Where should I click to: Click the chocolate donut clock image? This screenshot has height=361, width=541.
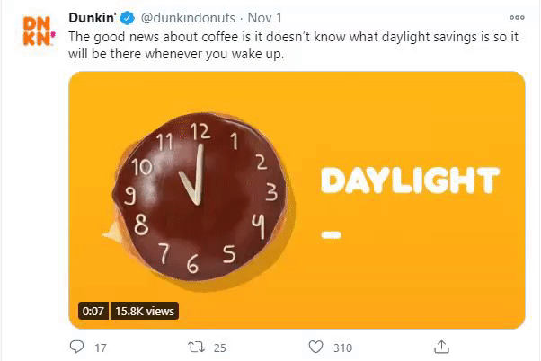[200, 197]
